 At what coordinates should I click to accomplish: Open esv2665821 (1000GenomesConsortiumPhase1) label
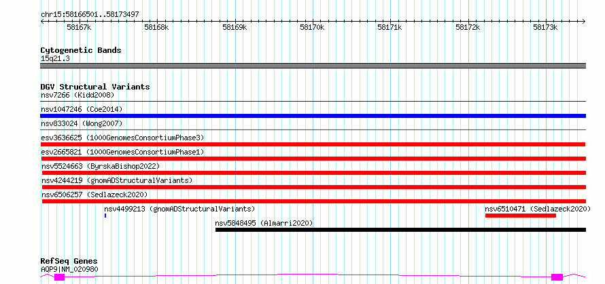(x=122, y=152)
